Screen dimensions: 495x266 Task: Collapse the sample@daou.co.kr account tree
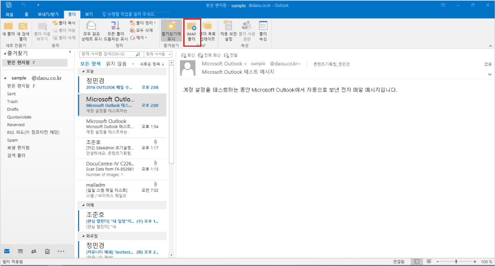(x=5, y=78)
